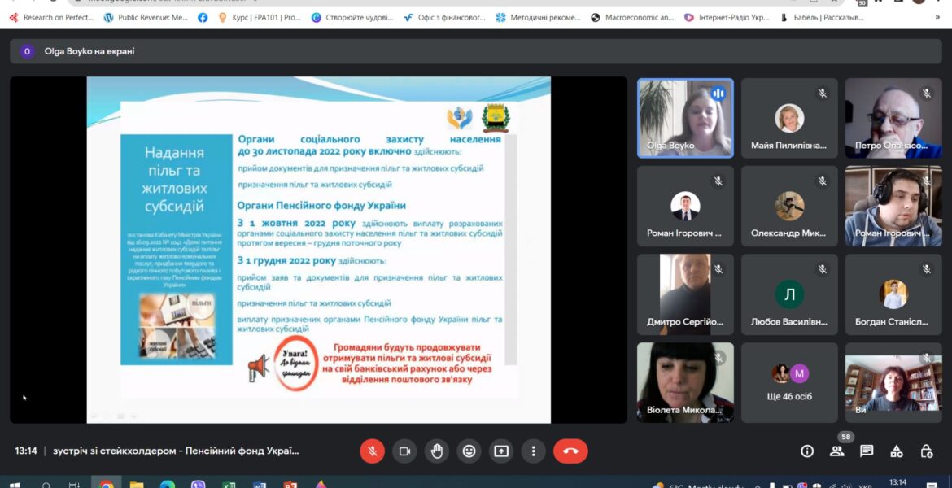Select Майя Пилипівна participant tile
This screenshot has width=952, height=488.
pyautogui.click(x=789, y=118)
